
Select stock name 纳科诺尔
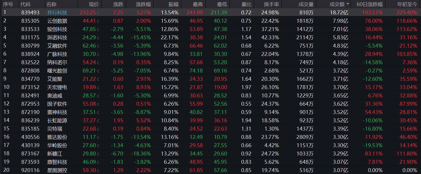pyautogui.click(x=57, y=62)
